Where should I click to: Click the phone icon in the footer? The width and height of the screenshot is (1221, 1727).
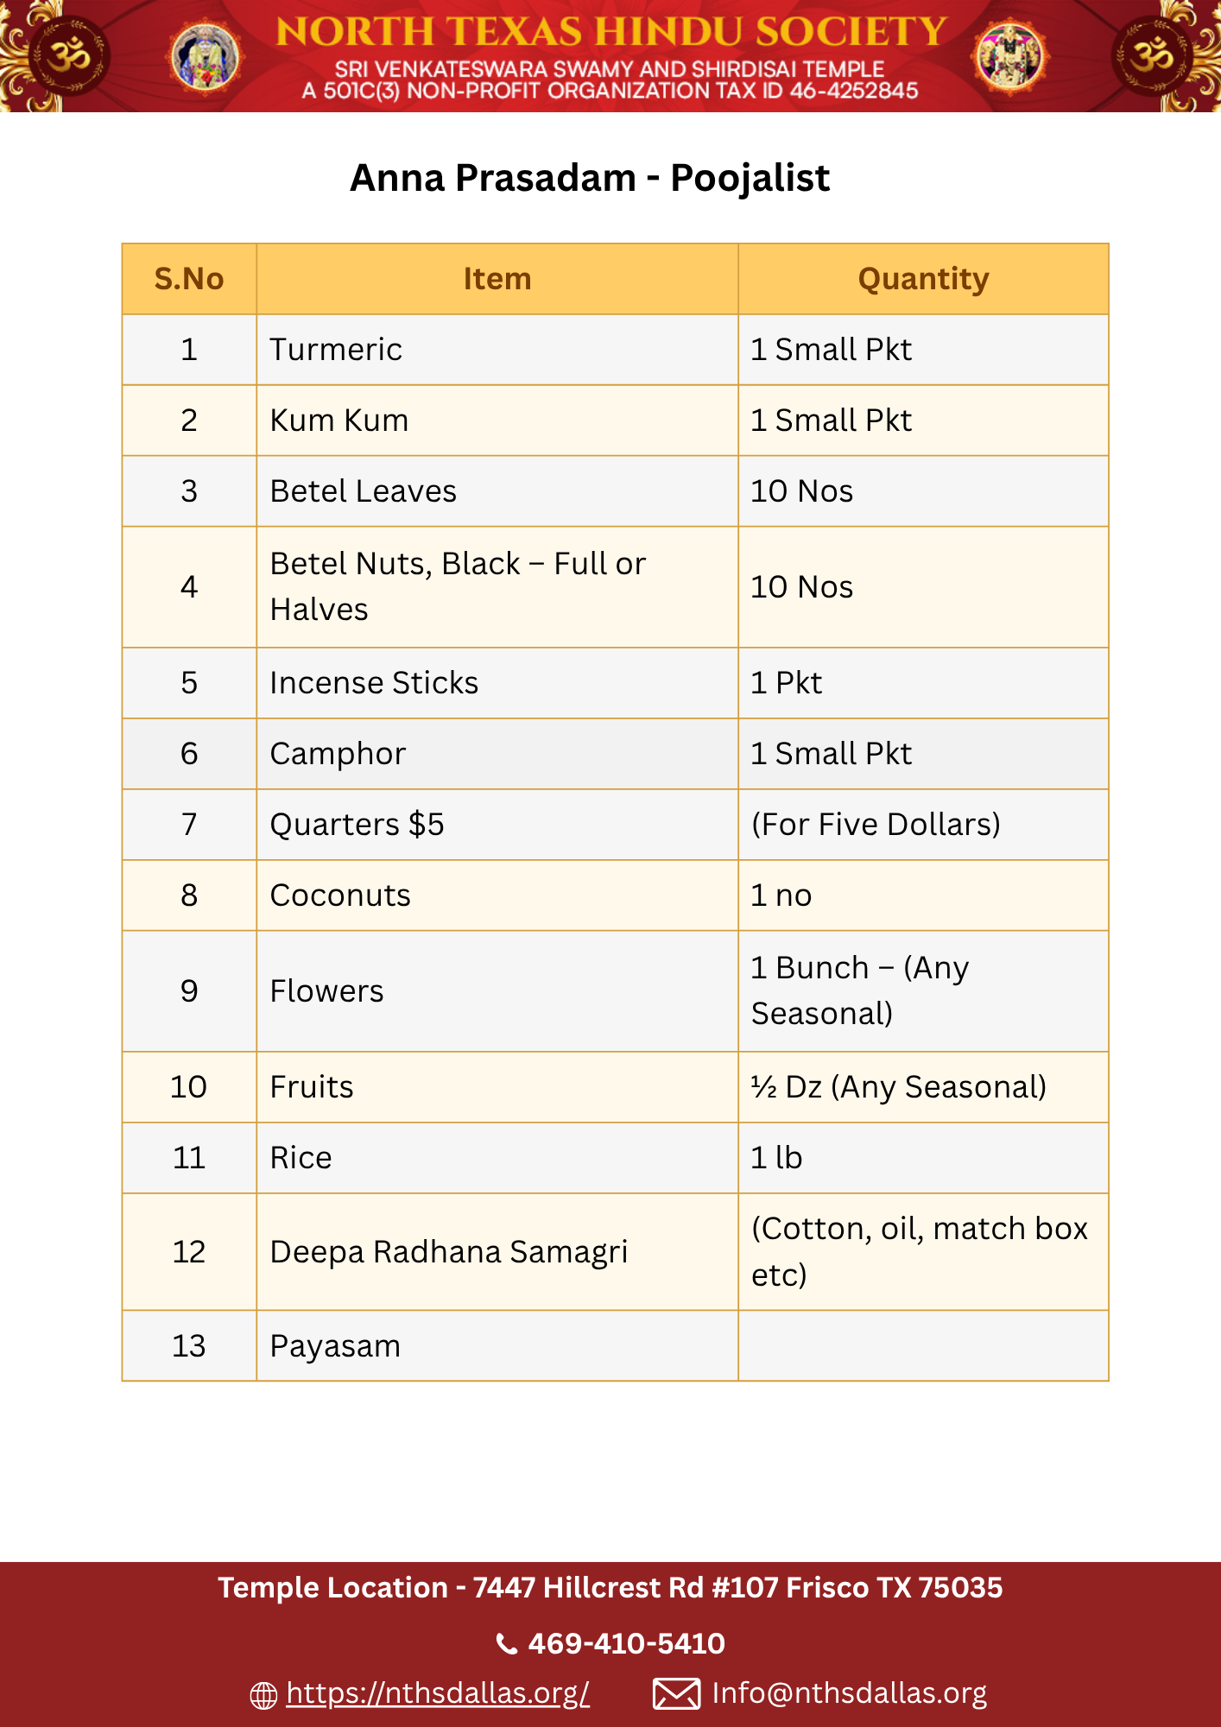[507, 1644]
